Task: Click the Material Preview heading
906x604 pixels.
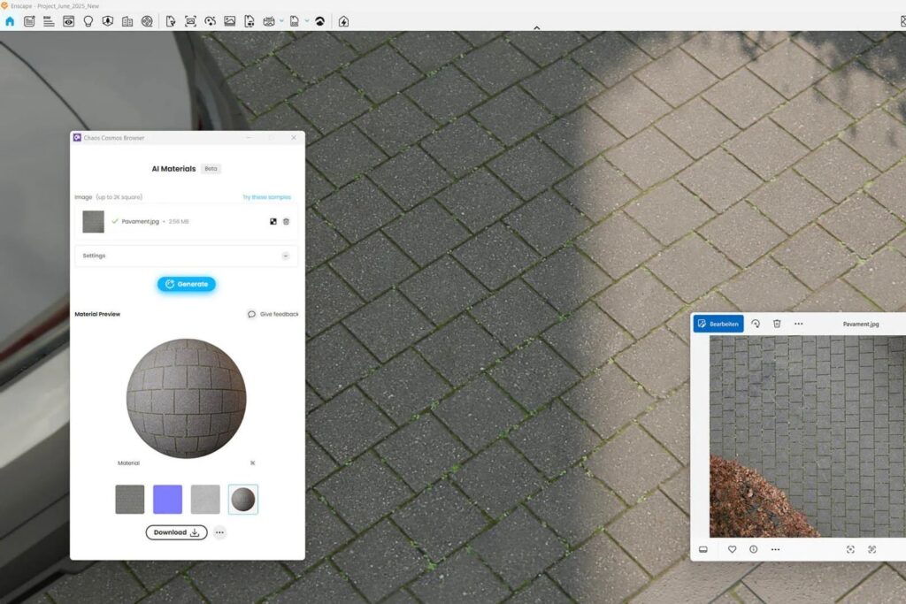Action: click(x=97, y=314)
